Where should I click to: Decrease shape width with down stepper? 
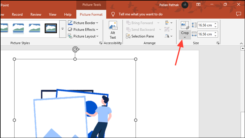[x=215, y=36]
